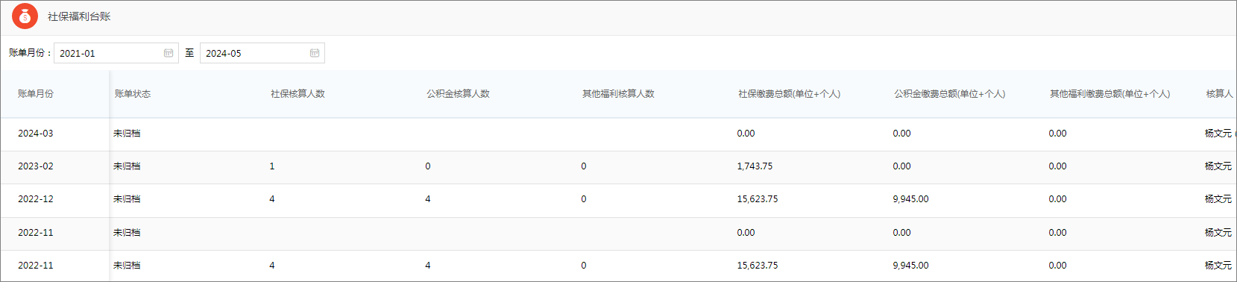This screenshot has width=1237, height=282.
Task: Click the 账单状态 column header
Action: pyautogui.click(x=133, y=94)
